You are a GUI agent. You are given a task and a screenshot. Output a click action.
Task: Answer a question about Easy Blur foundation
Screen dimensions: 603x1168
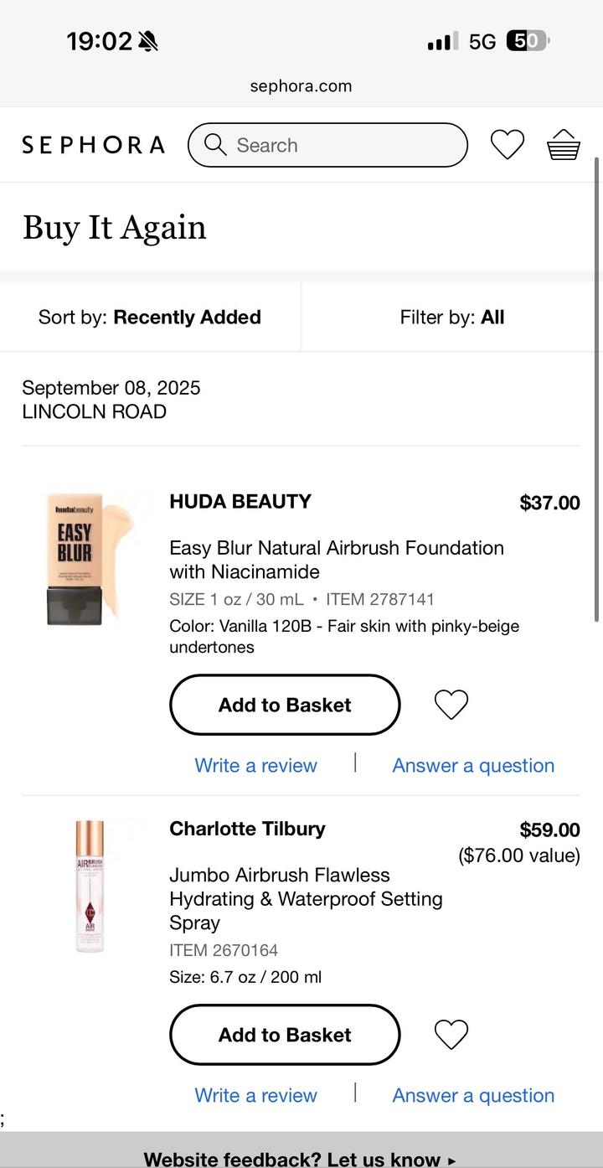(473, 765)
